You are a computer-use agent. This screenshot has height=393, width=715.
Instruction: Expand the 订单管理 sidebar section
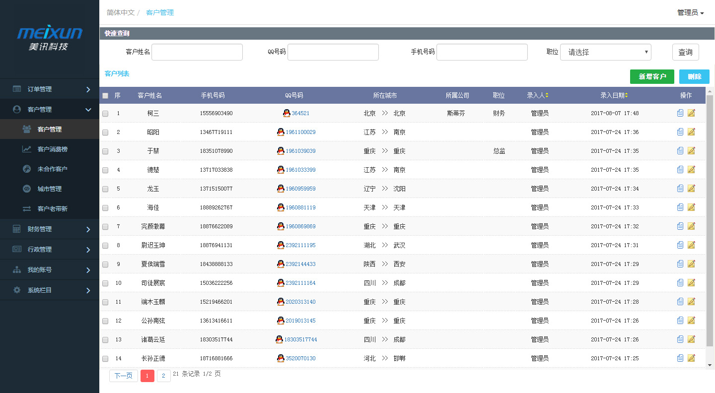50,89
